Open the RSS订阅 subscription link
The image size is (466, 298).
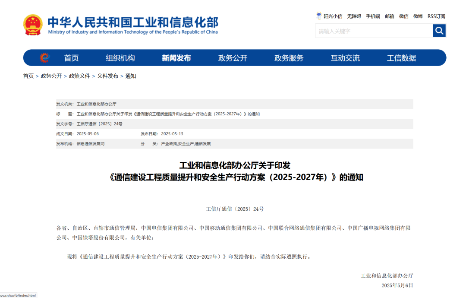tap(436, 16)
